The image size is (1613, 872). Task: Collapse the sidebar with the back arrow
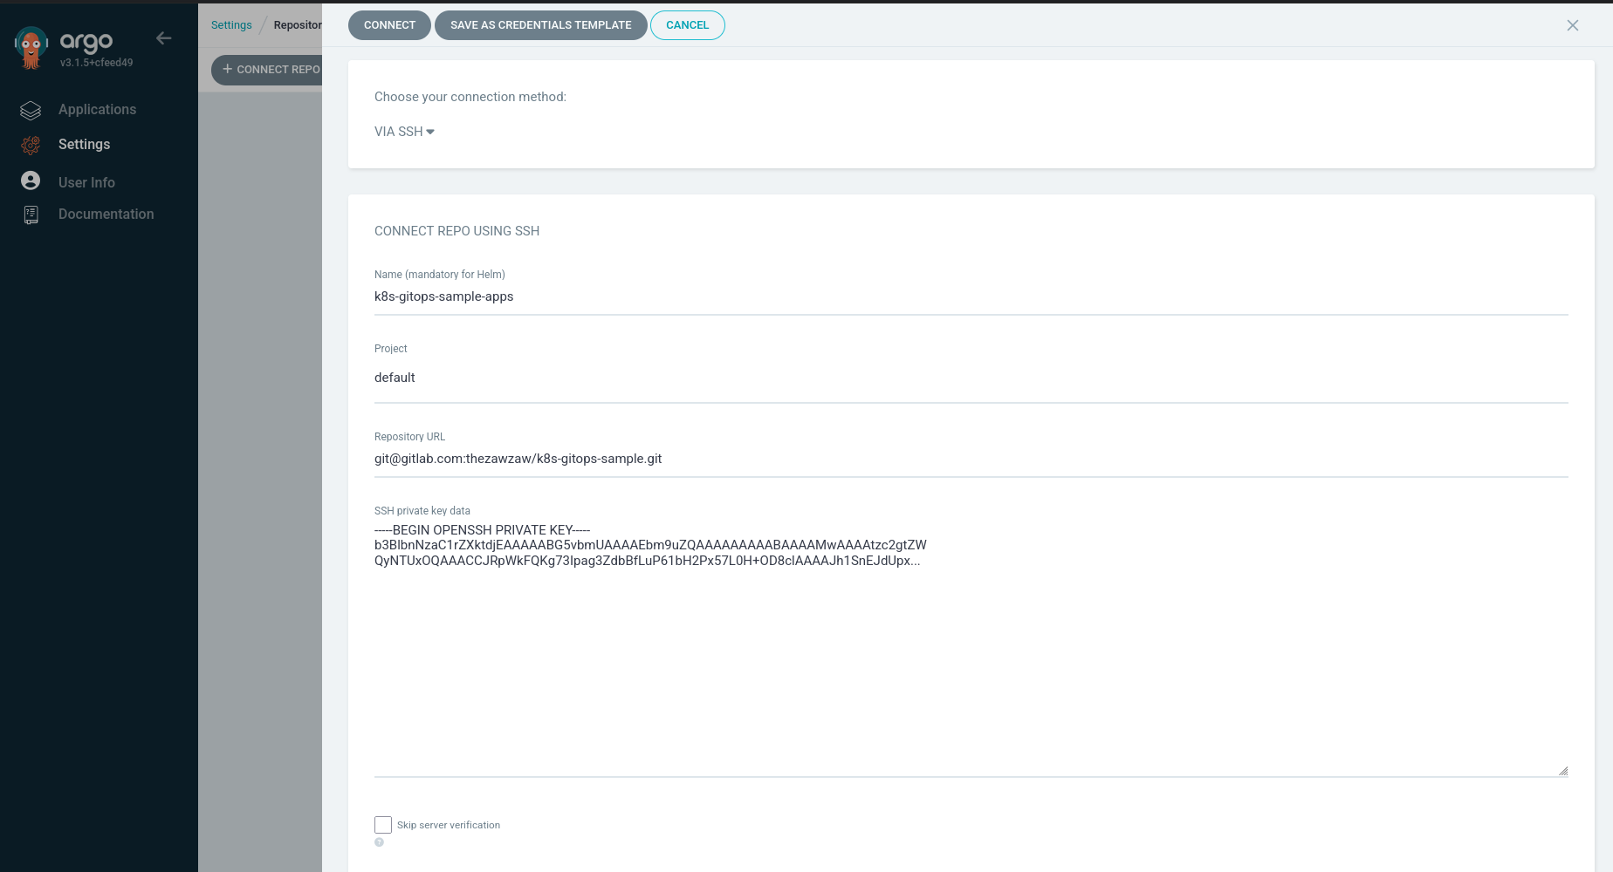163,38
